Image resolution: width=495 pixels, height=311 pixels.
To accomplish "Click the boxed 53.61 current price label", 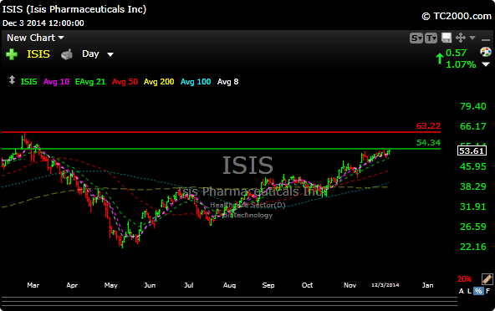I will [472, 150].
